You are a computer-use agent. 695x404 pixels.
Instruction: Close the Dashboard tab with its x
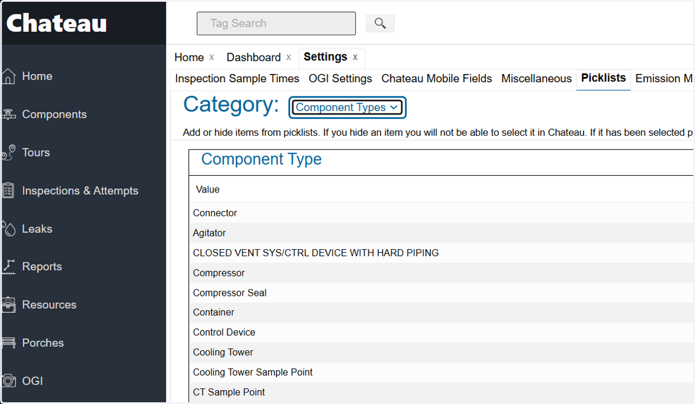click(288, 57)
